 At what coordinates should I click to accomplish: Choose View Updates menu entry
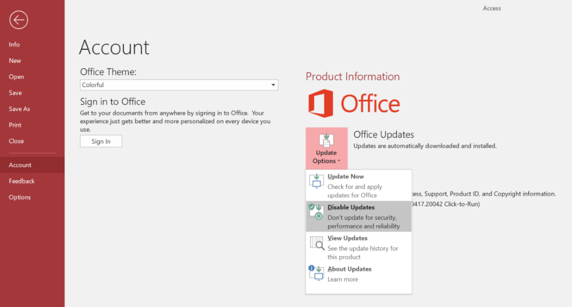tap(359, 247)
